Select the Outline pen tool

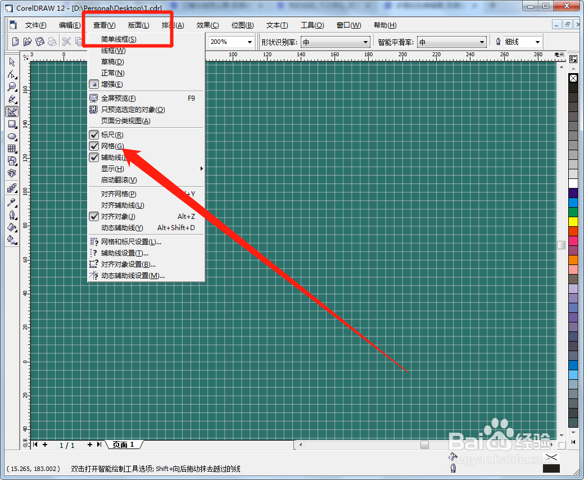pyautogui.click(x=12, y=215)
